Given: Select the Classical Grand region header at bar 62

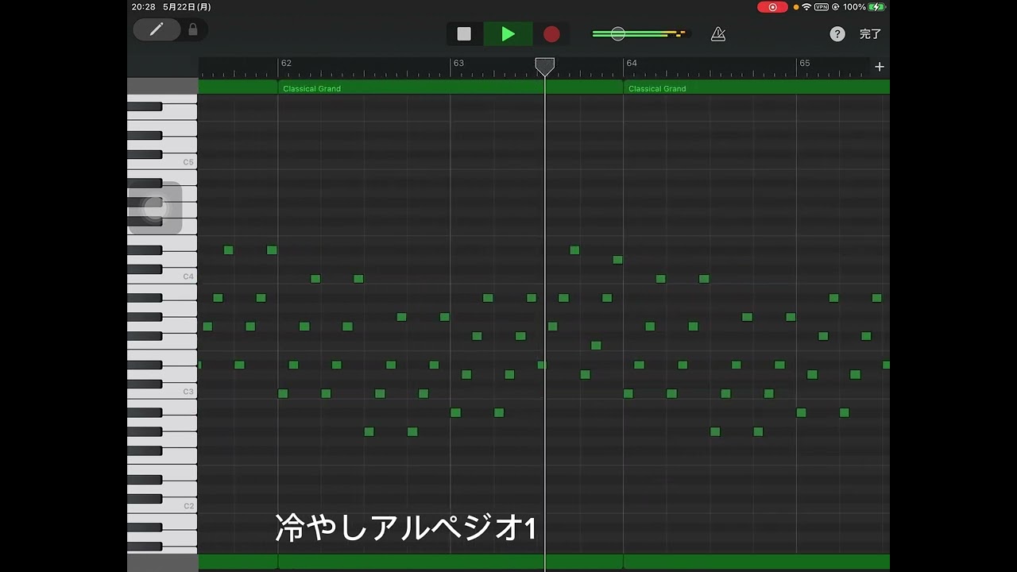Looking at the screenshot, I should pyautogui.click(x=450, y=88).
